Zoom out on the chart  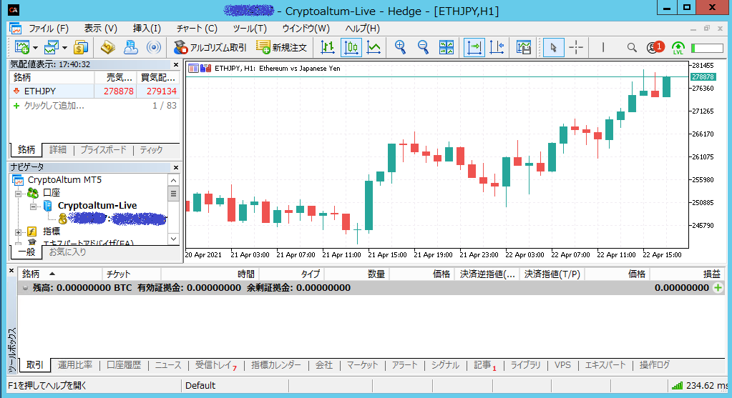click(423, 47)
